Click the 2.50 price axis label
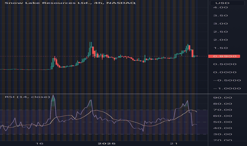This screenshot has width=247, height=146. click(220, 32)
